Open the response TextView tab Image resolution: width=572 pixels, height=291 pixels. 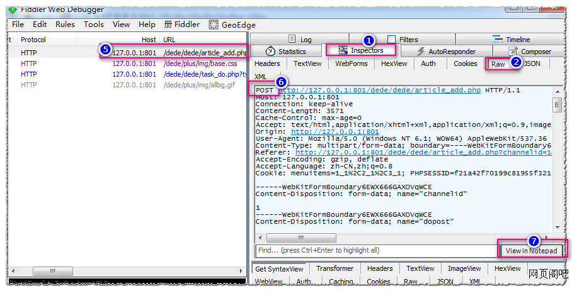click(420, 268)
